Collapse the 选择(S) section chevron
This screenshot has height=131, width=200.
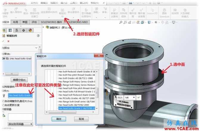[x=36, y=48]
